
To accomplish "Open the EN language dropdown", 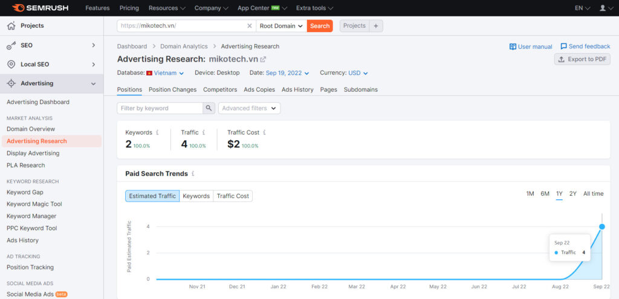I will point(583,8).
